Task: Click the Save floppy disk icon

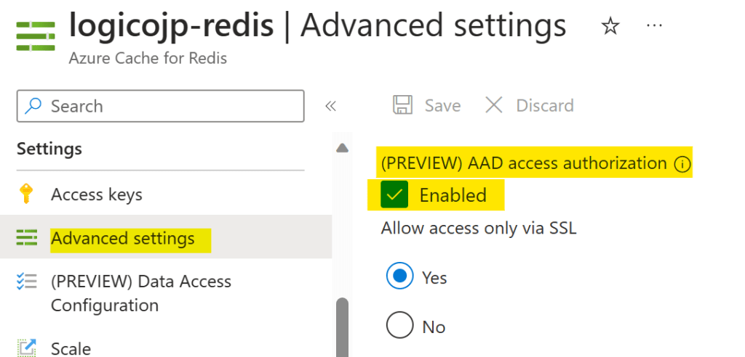Action: point(402,105)
